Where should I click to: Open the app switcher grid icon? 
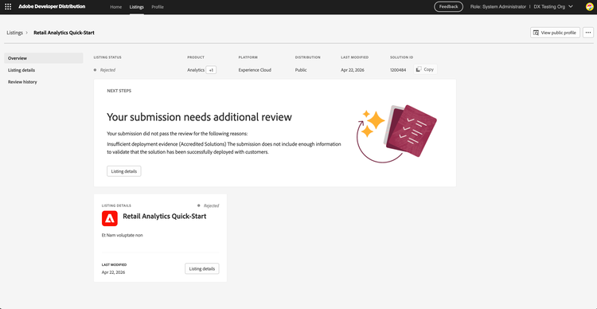(x=8, y=7)
